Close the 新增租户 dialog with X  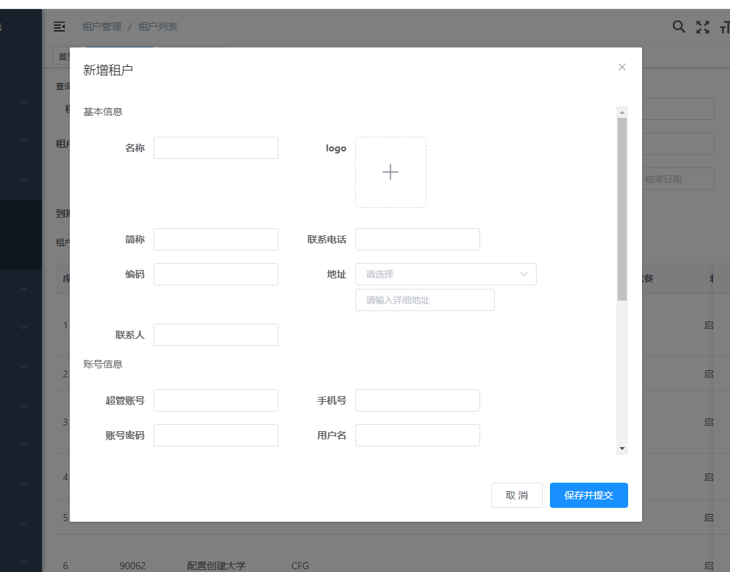pos(622,67)
